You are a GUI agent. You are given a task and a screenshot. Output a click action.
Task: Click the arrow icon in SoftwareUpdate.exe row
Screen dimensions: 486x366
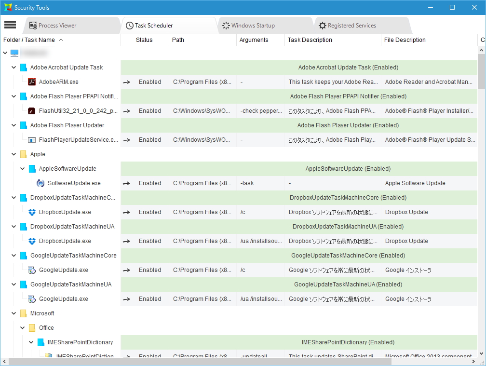[126, 183]
